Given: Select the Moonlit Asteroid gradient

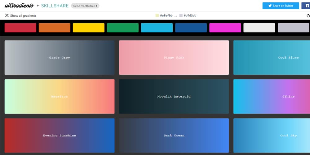Looking at the screenshot, I should [x=174, y=96].
